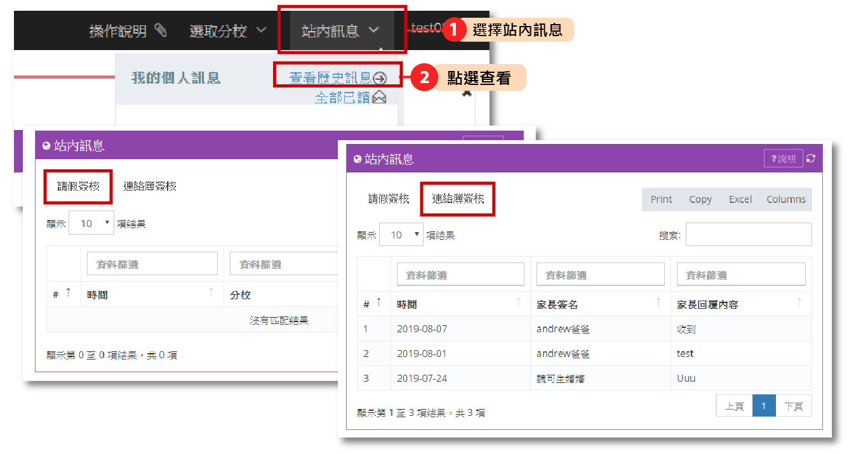Click the 搜索 input field

pyautogui.click(x=748, y=235)
